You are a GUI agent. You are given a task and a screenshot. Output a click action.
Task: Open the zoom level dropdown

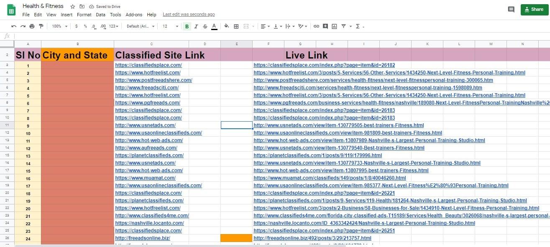tap(59, 26)
